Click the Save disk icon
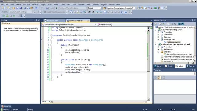 (x=17, y=8)
